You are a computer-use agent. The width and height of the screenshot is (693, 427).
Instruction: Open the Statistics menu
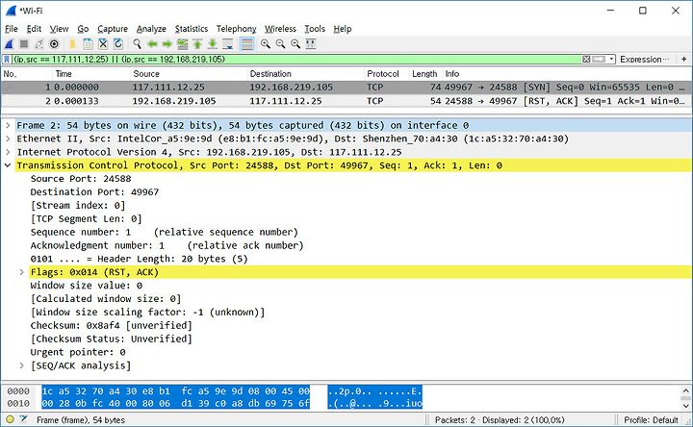192,29
